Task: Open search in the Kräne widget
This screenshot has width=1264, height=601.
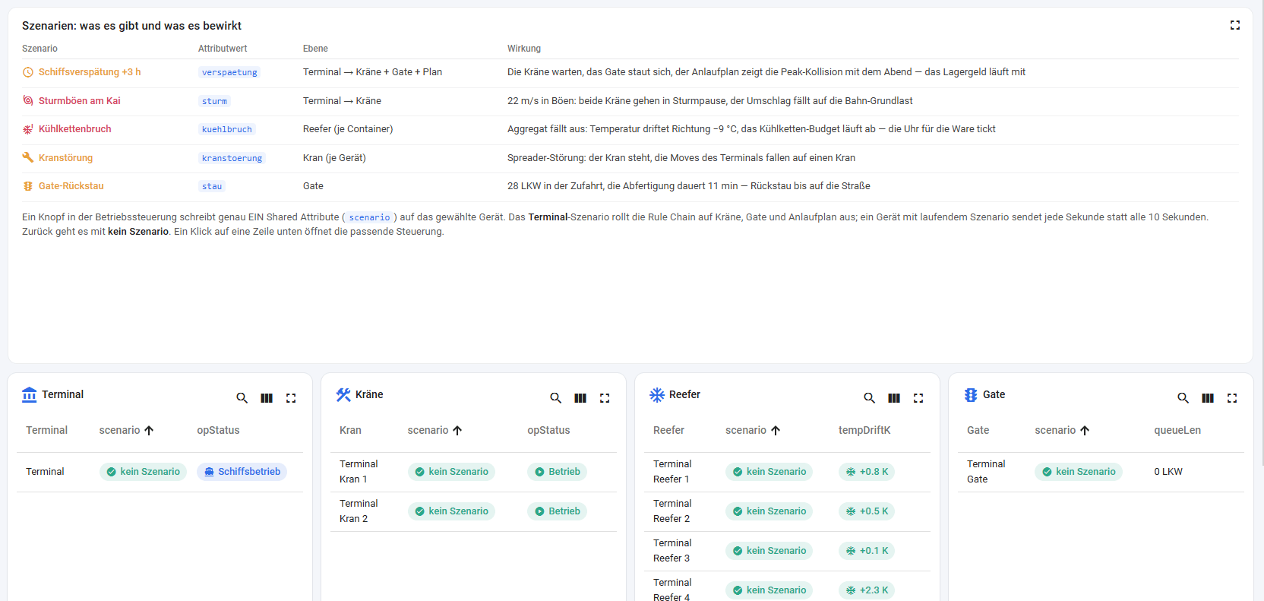Action: pos(556,398)
